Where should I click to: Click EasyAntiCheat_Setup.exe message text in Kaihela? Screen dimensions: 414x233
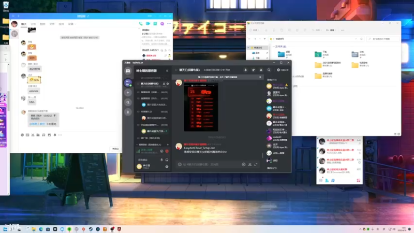coord(199,148)
